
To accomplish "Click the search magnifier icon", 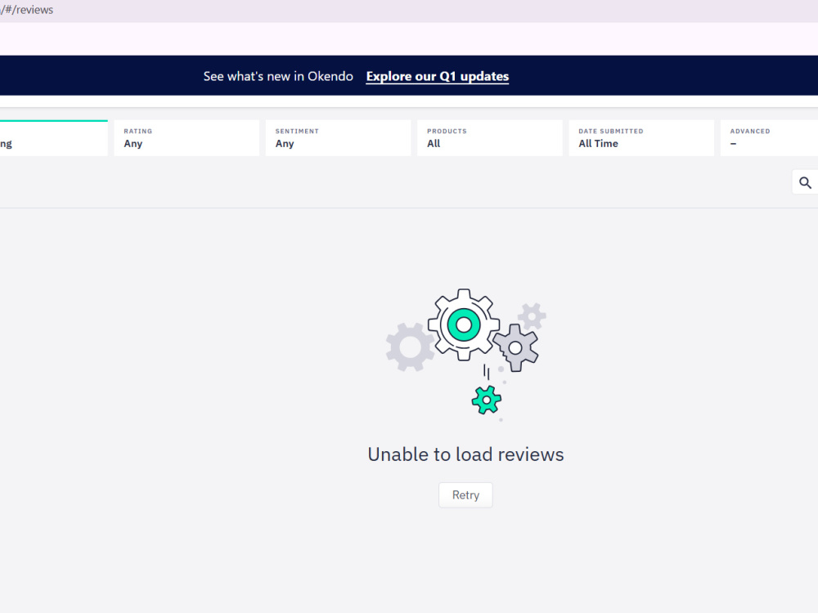I will pos(805,182).
